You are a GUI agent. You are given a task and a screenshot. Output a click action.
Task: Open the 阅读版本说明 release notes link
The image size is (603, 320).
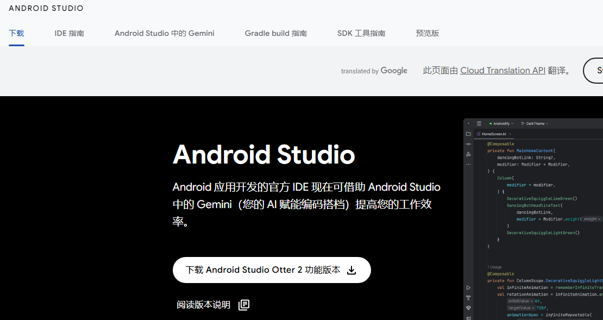[212, 305]
